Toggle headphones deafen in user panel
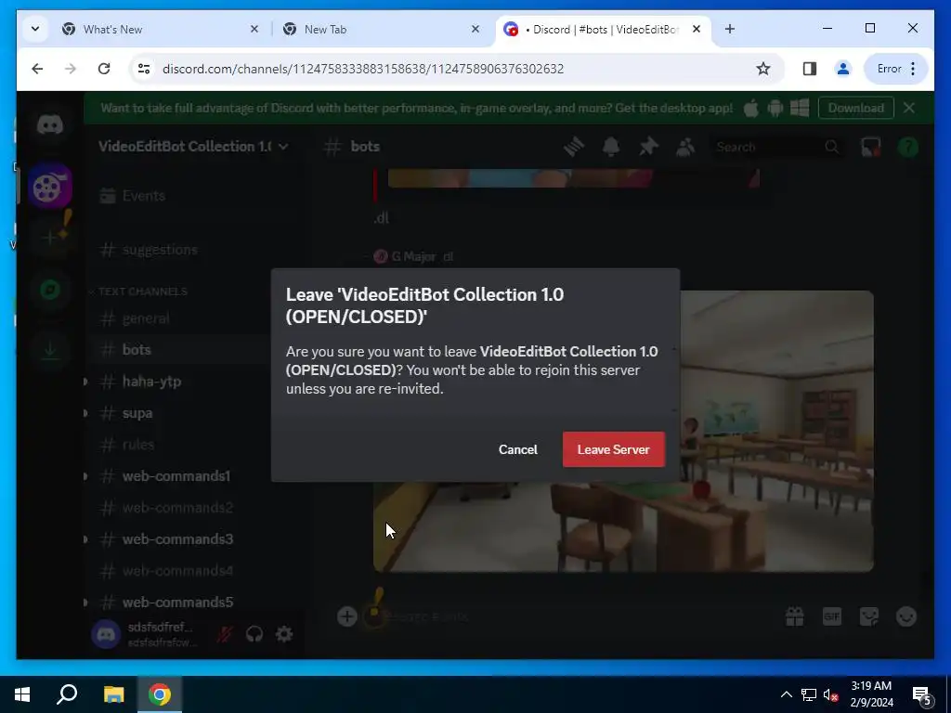The image size is (951, 713). point(254,634)
